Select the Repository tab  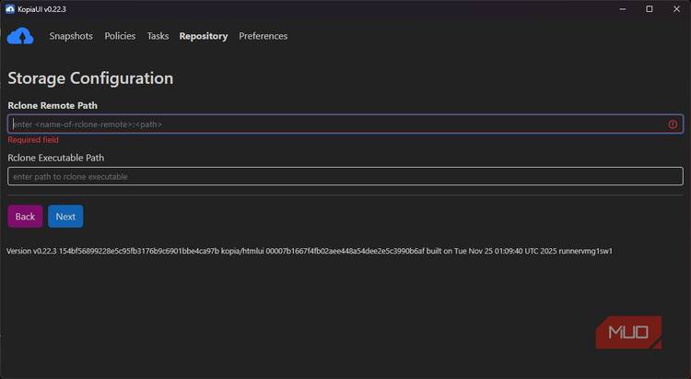pos(204,36)
